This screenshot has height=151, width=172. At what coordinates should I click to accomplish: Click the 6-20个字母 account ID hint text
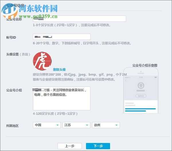(82, 43)
